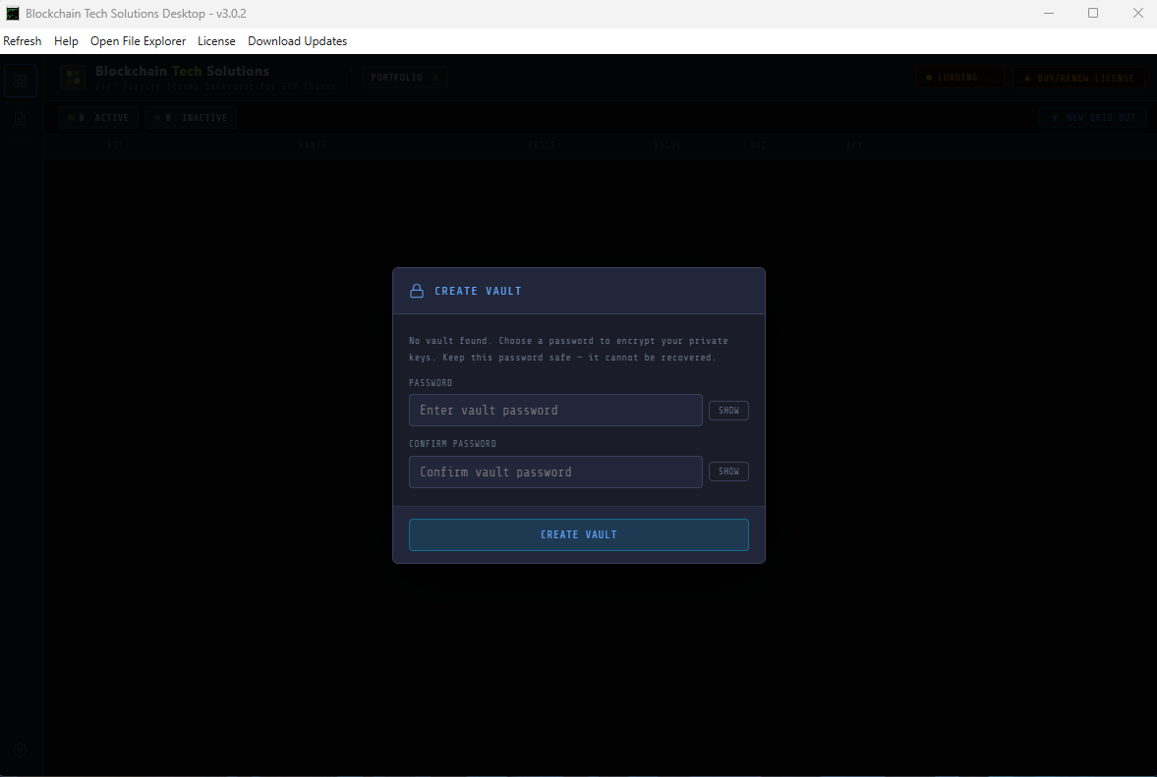Click the dimmed dashboard grid icon in sidebar

point(21,81)
